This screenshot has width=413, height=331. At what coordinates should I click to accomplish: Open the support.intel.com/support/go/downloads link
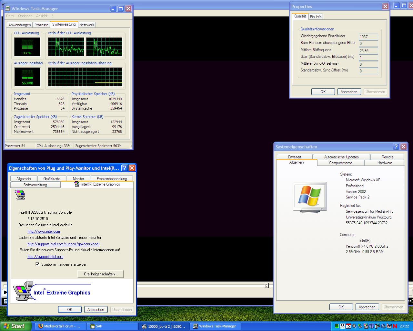(x=64, y=244)
